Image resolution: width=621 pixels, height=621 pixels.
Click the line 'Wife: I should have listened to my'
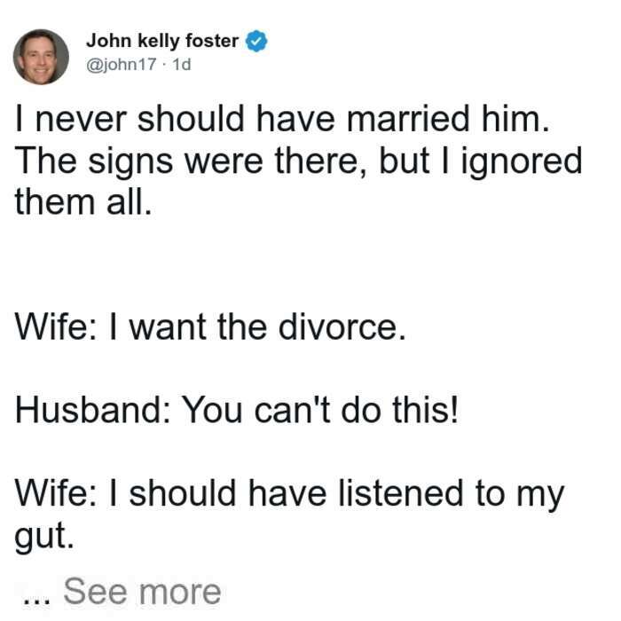[x=289, y=494]
